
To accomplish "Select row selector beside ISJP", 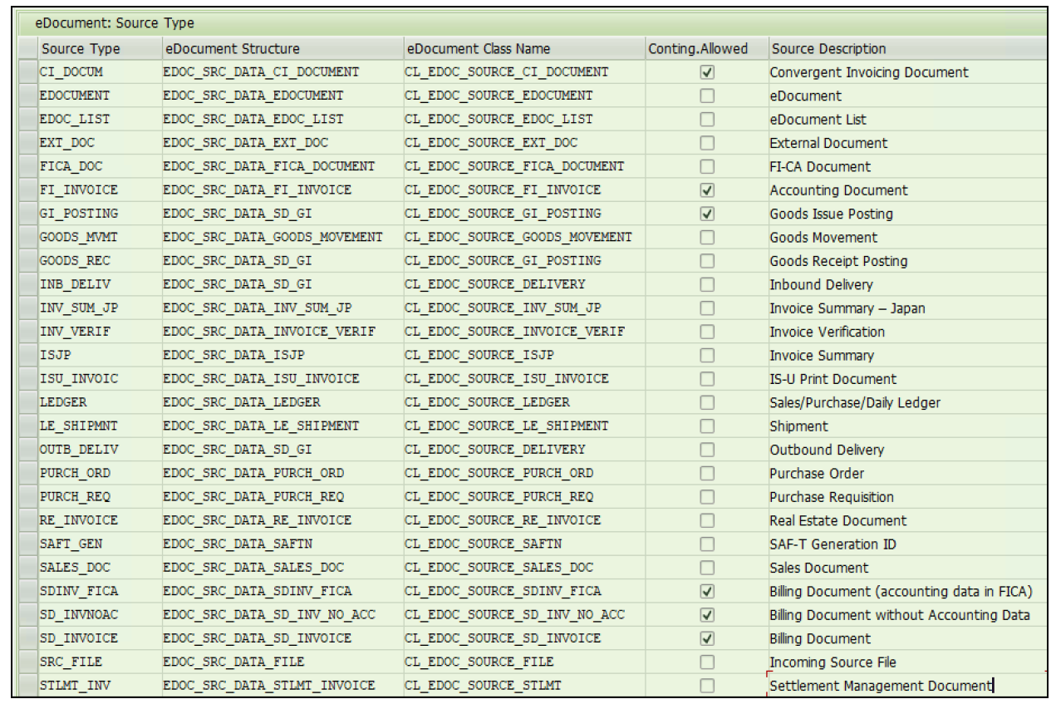I will (x=27, y=353).
